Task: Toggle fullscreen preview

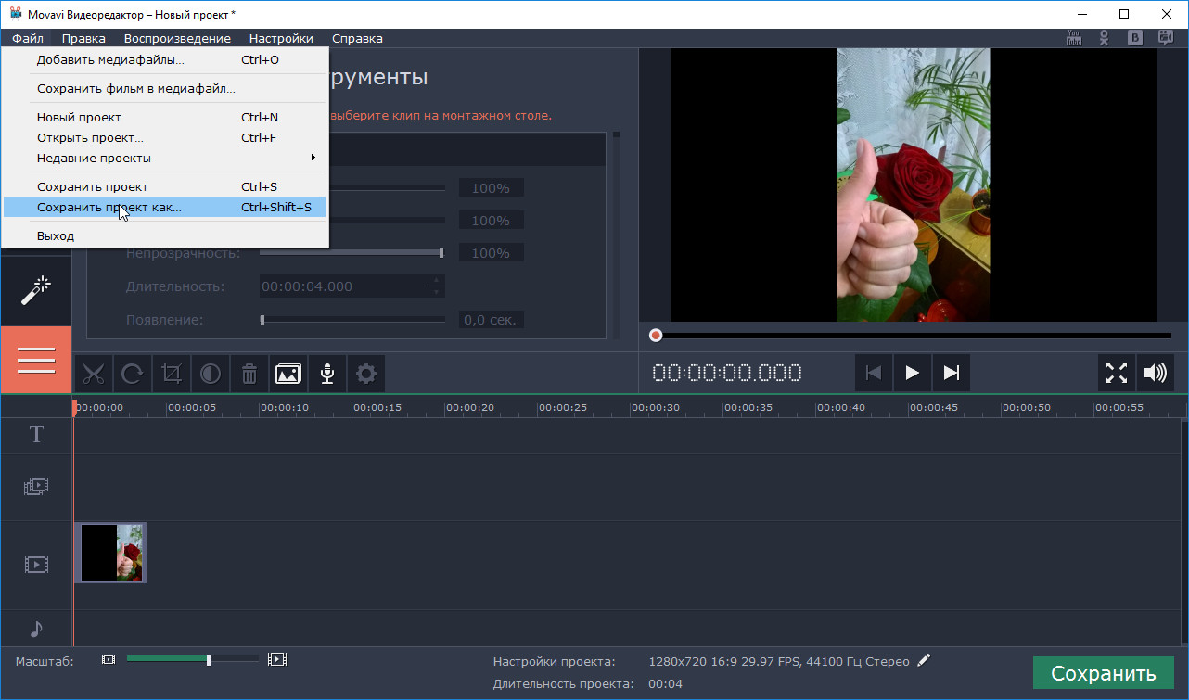Action: [x=1117, y=373]
